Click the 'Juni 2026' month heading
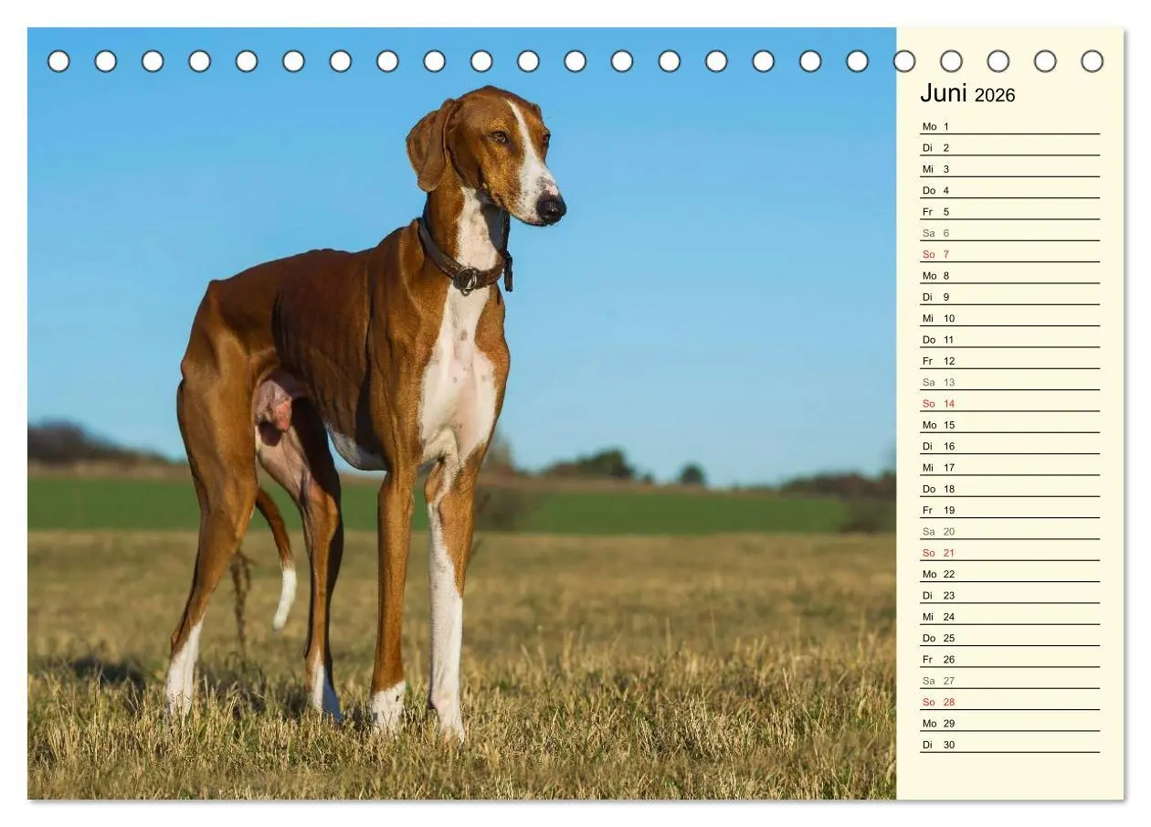1151x827 pixels. 967,94
